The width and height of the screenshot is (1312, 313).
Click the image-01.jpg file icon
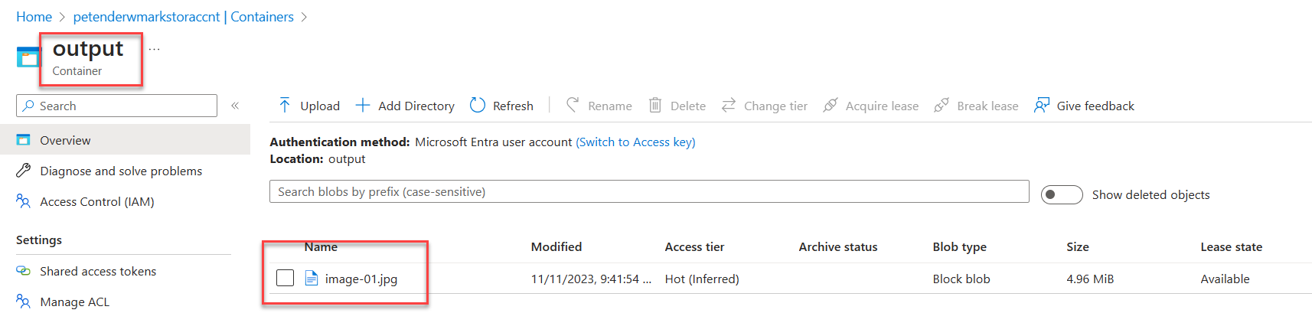(x=312, y=279)
